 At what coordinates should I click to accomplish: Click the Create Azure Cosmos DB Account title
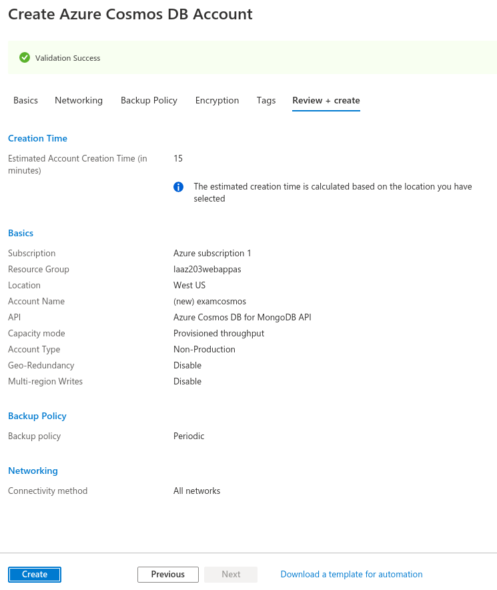point(130,14)
